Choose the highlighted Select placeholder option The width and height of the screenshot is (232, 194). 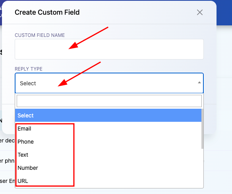coord(108,115)
